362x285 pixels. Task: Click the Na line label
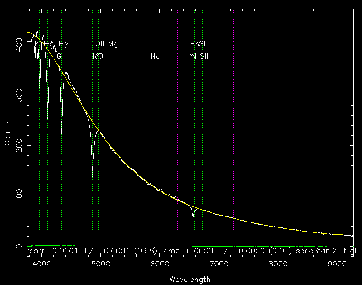(x=155, y=57)
